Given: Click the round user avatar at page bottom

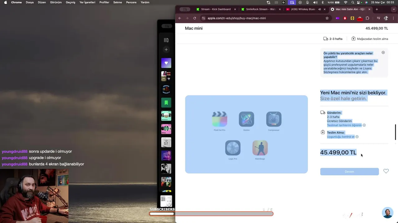Looking at the screenshot, I should pos(387,213).
